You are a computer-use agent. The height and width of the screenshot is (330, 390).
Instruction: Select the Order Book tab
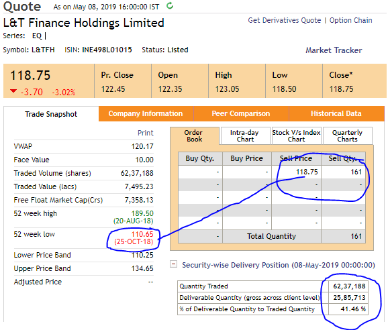pyautogui.click(x=194, y=136)
